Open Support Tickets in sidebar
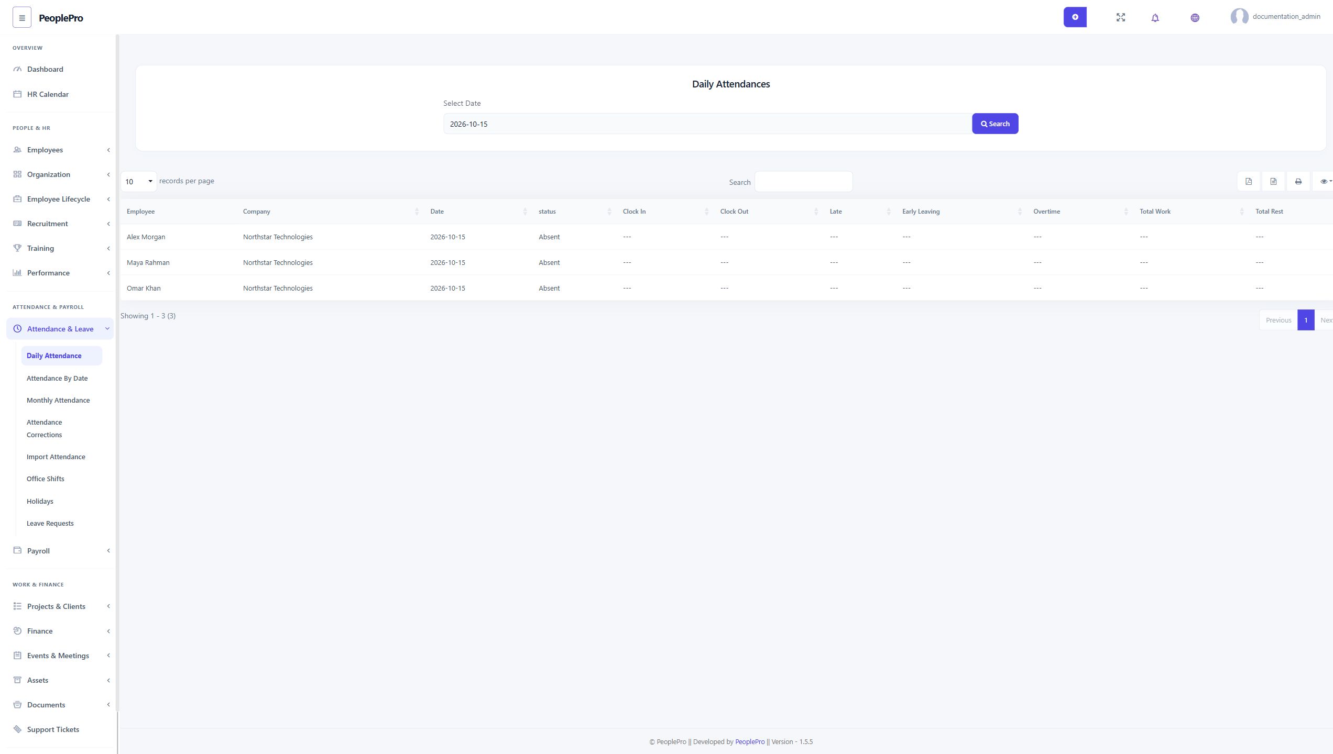Screen dimensions: 1333x754 click(x=60, y=729)
